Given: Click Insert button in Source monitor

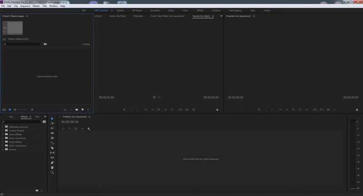Looking at the screenshot, I should click(x=180, y=110).
